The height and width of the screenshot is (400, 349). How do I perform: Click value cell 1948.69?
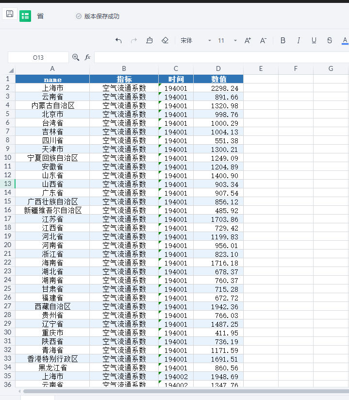(218, 376)
